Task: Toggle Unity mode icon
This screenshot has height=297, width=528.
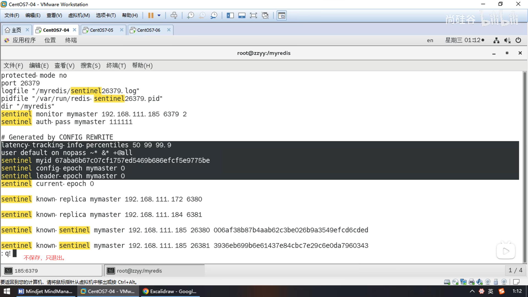Action: pyautogui.click(x=265, y=15)
